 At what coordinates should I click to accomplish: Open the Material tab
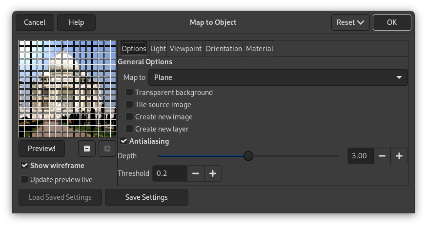(259, 49)
